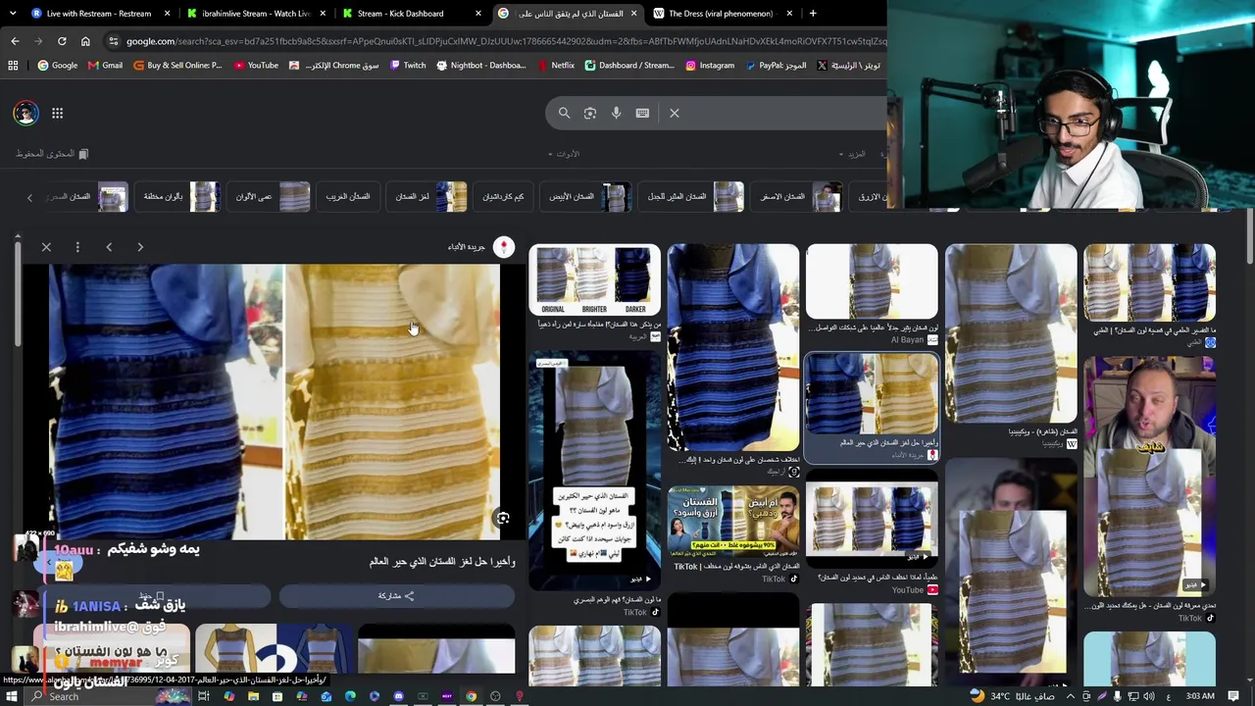Open the Google account profile avatar
This screenshot has width=1255, height=706.
[25, 113]
